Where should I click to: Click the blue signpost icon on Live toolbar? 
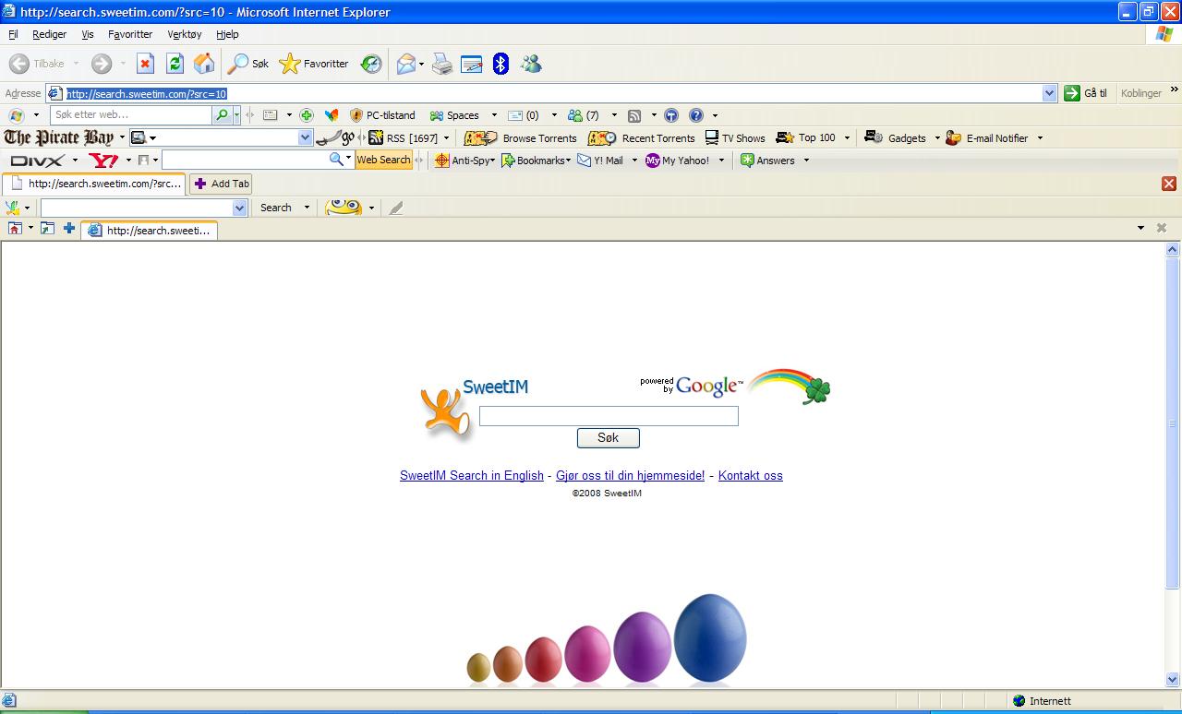click(x=671, y=115)
